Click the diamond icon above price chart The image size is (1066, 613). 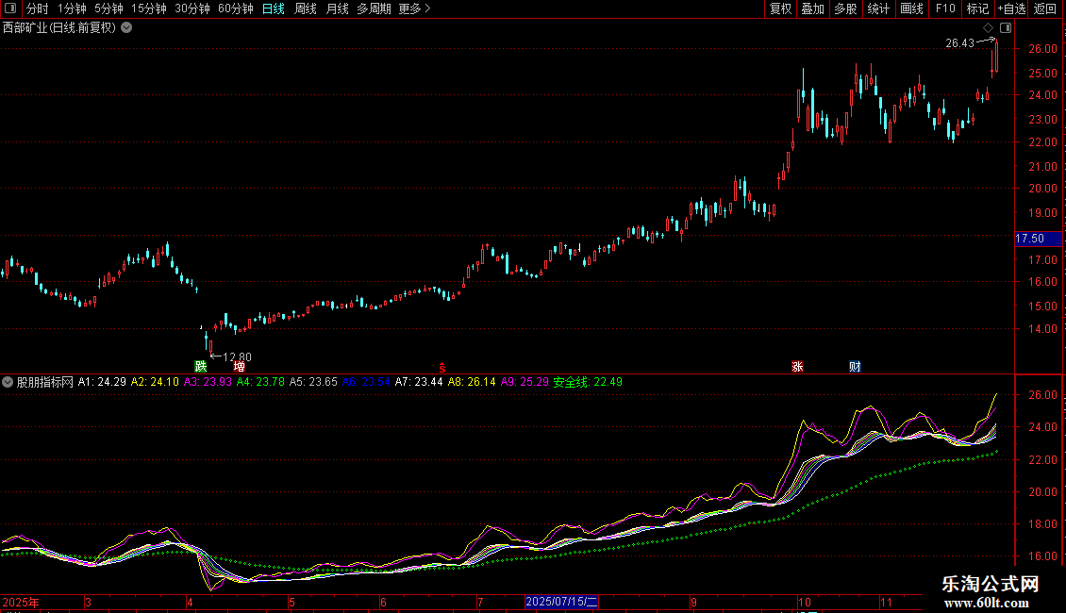(x=989, y=27)
